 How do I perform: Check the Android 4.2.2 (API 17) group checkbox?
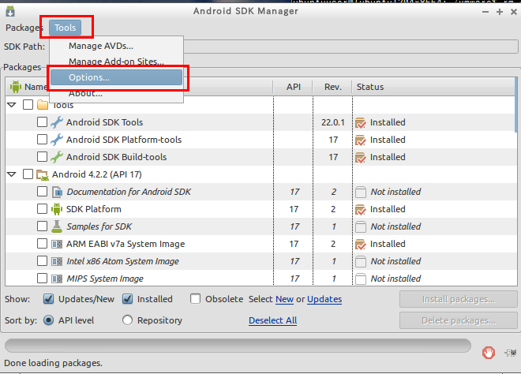28,174
